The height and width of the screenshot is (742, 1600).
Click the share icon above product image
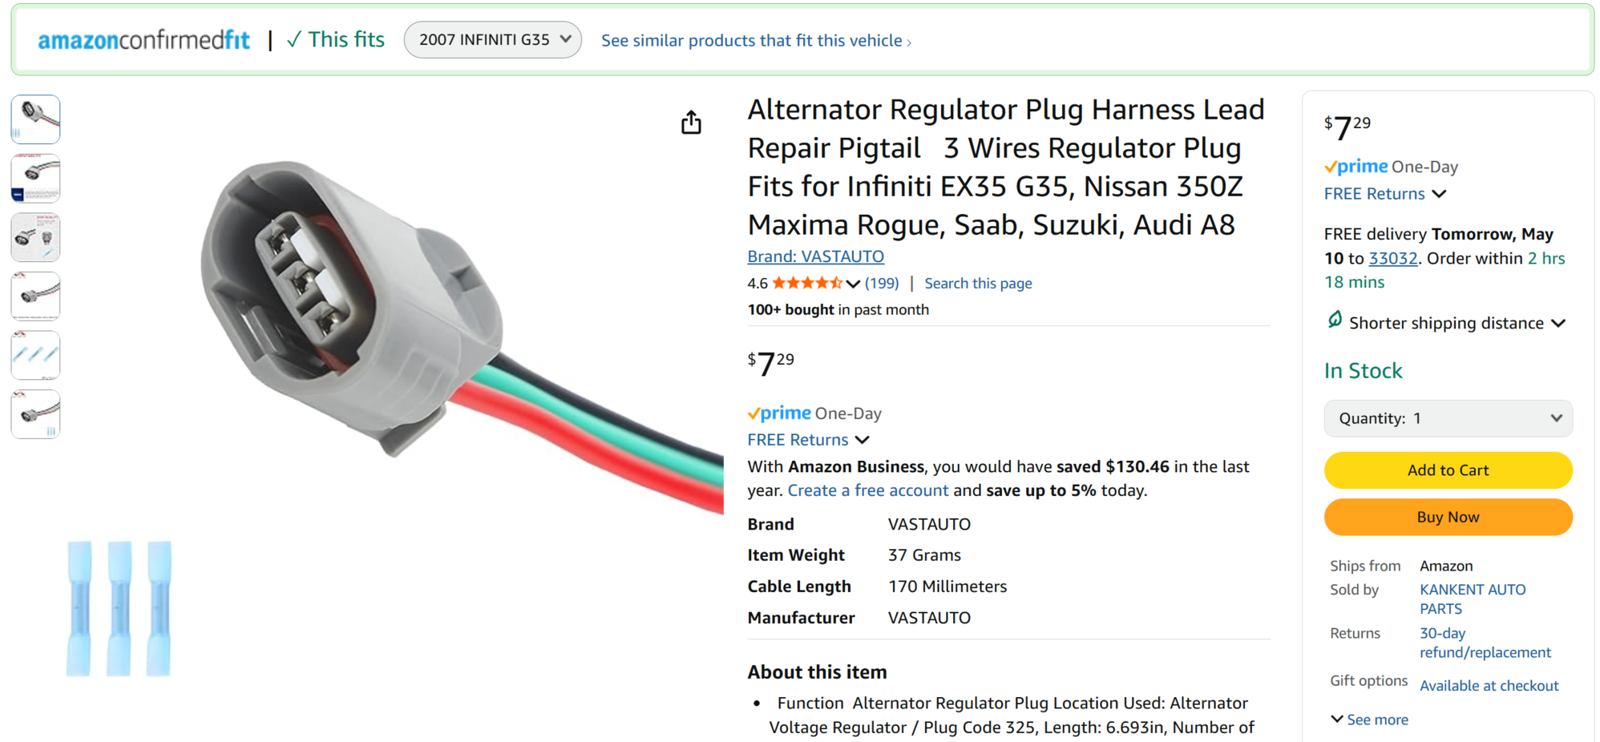pos(691,123)
